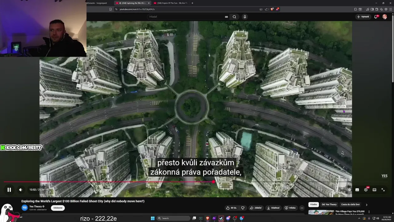This screenshot has width=394, height=222.
Task: Select the Od: Yes Theory filter chip
Action: point(329,204)
